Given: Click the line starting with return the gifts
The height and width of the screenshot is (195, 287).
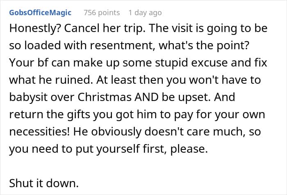Looking at the screenshot, I should point(137,115).
